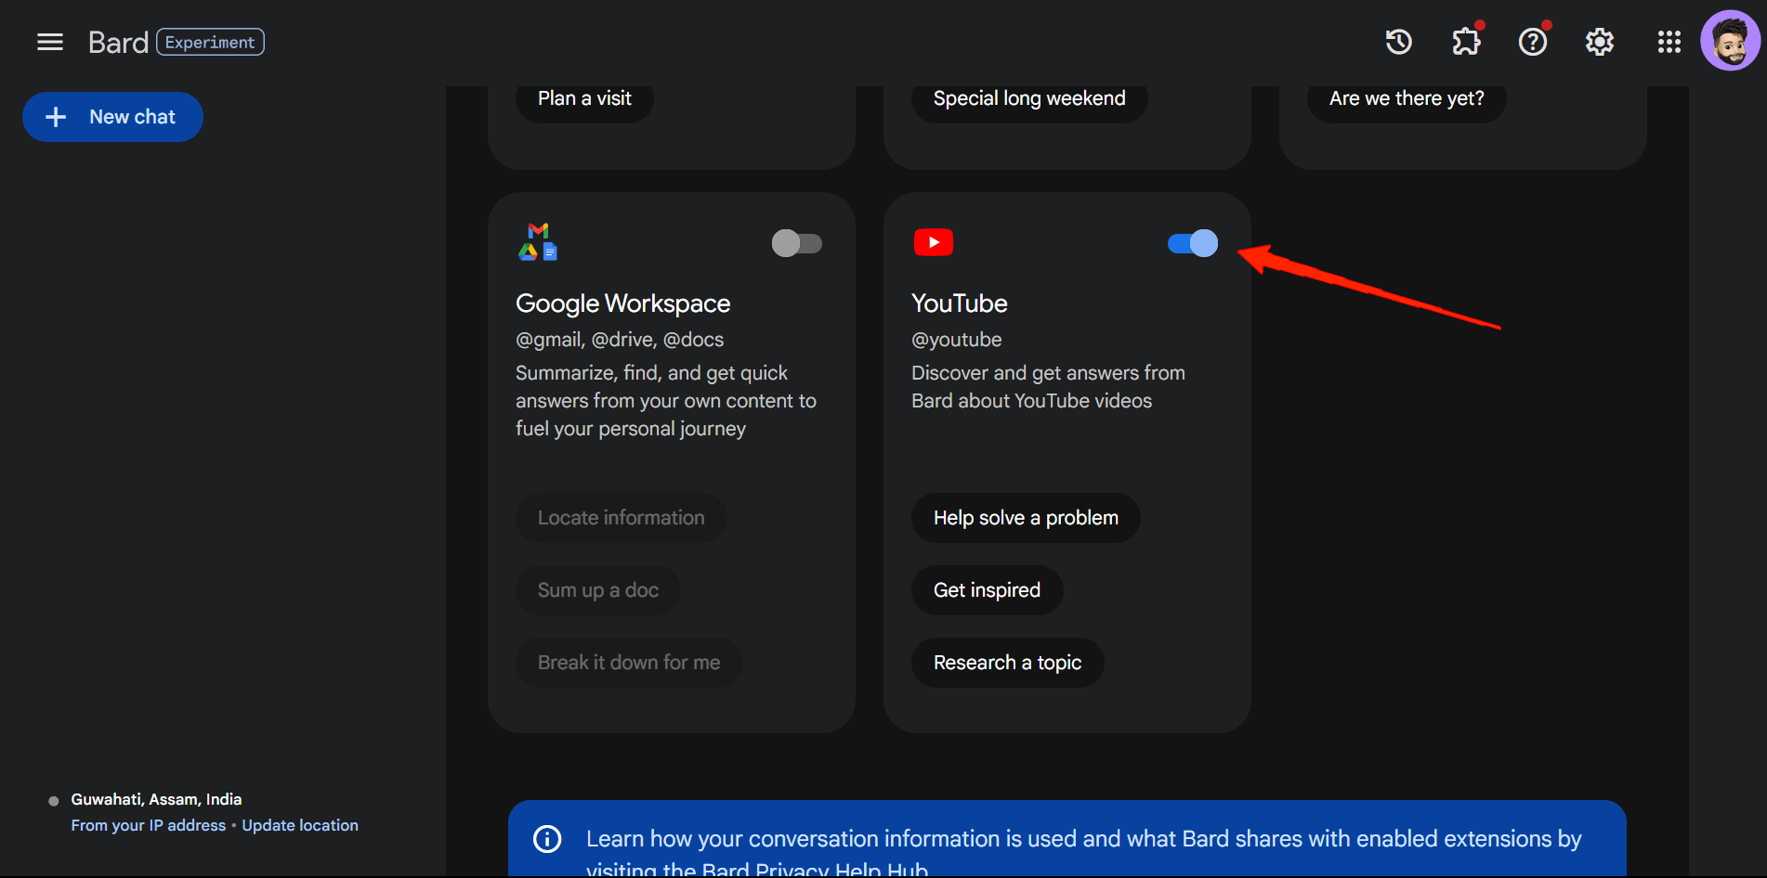This screenshot has width=1767, height=878.
Task: Open the Extensions puzzle icon
Action: 1466,41
